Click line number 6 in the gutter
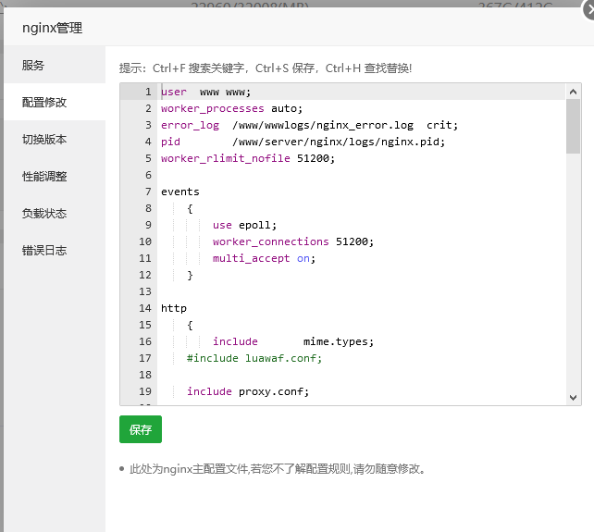Screen dimensions: 594x532 click(x=148, y=175)
